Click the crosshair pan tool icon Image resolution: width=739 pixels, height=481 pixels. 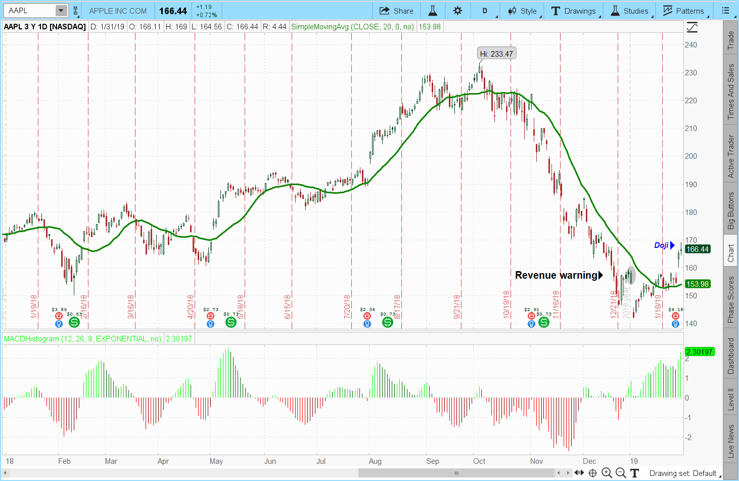tap(593, 473)
